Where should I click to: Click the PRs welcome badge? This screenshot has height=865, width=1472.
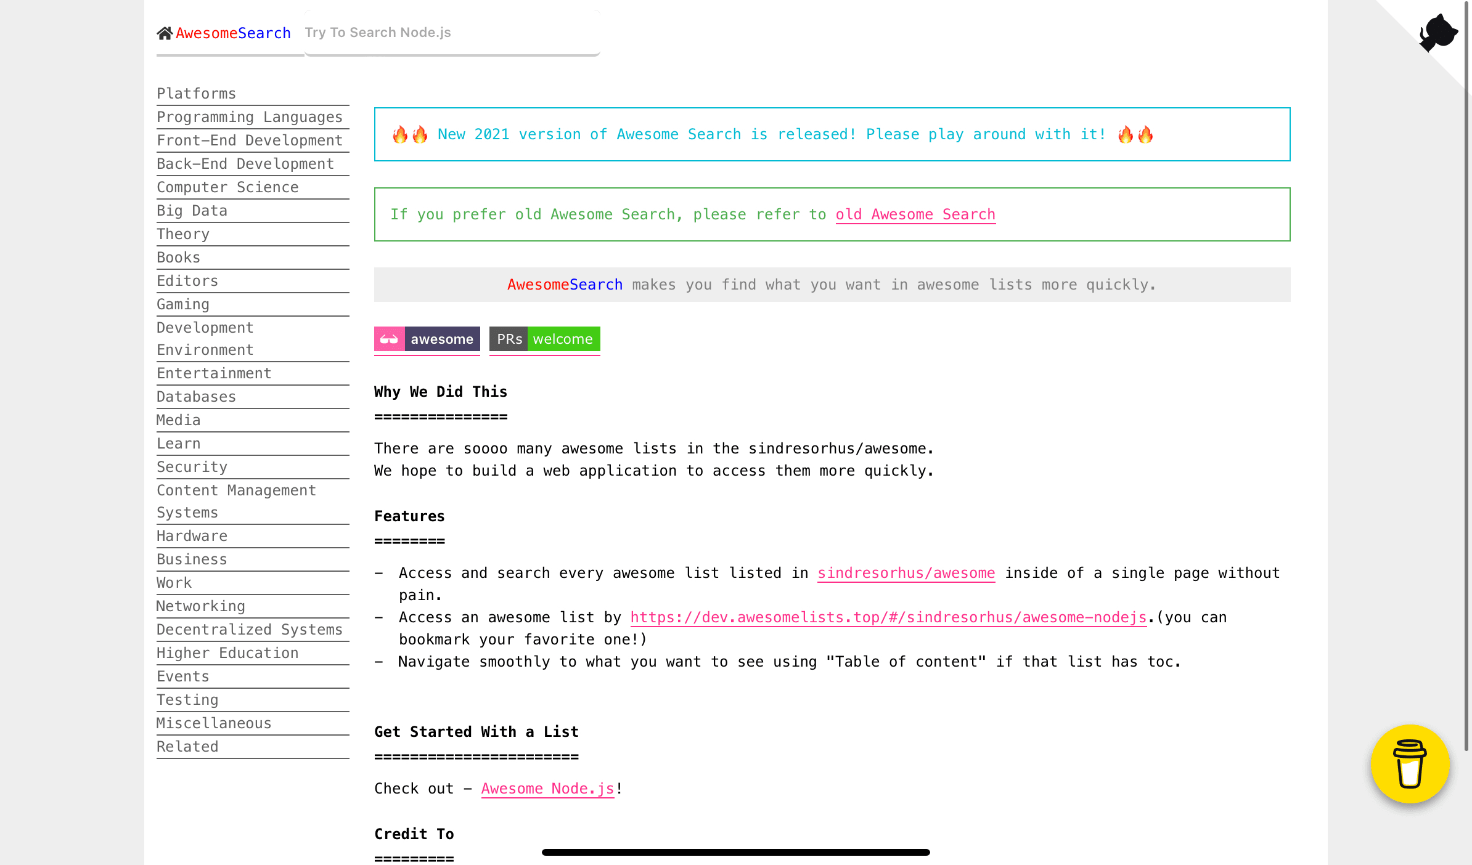pyautogui.click(x=545, y=339)
